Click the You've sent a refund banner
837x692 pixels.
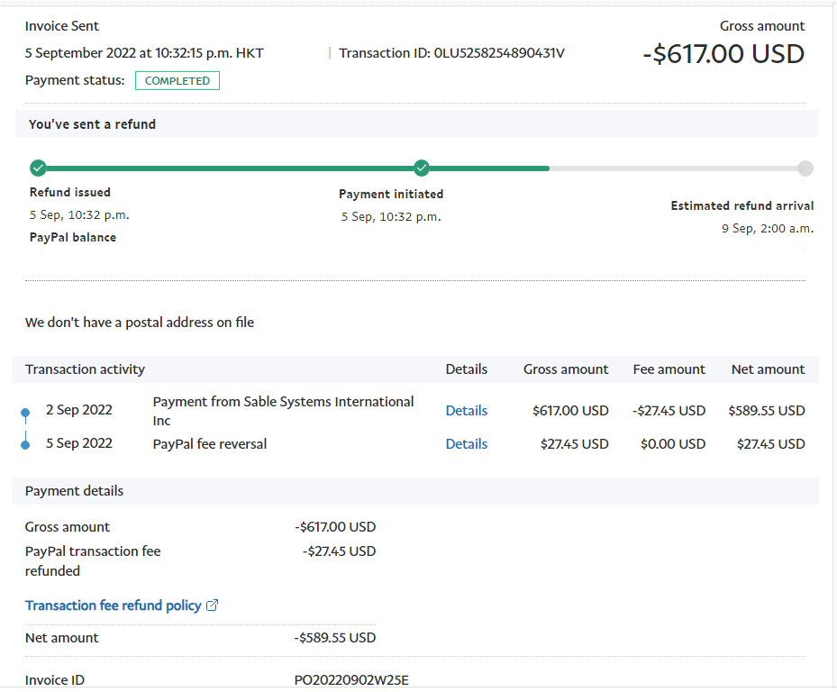click(93, 124)
